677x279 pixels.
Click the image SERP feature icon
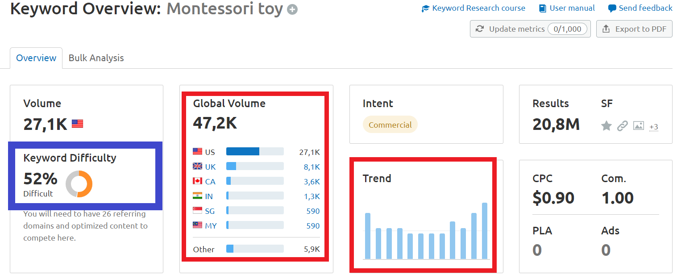pos(639,126)
